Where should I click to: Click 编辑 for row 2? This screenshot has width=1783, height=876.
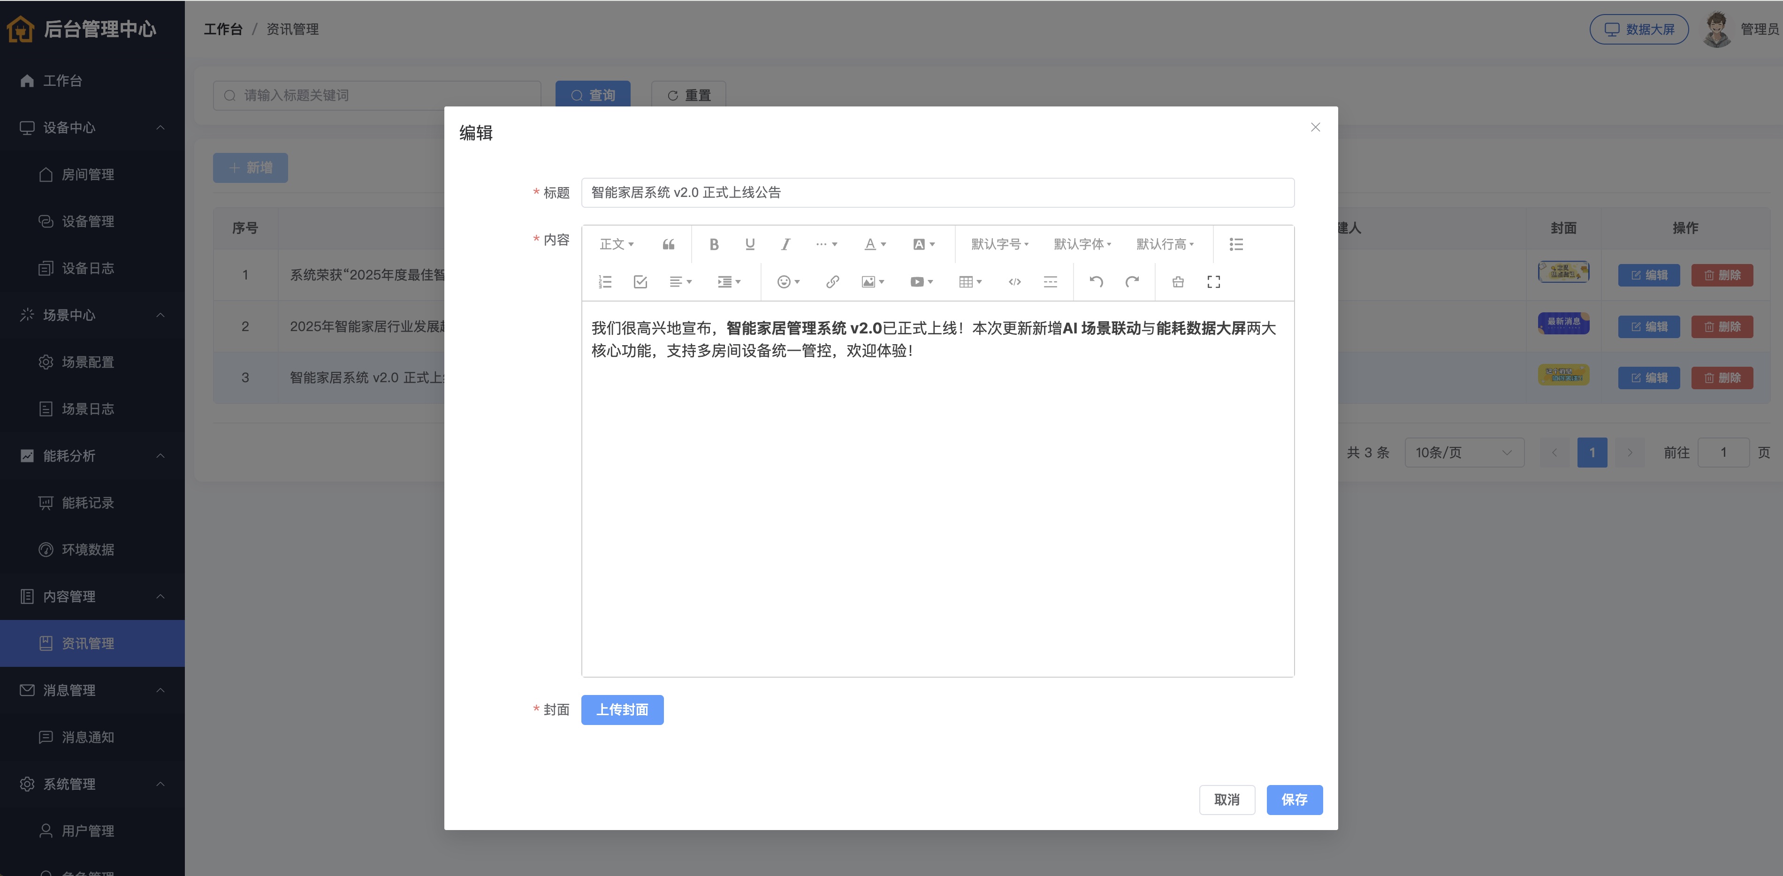click(x=1649, y=326)
